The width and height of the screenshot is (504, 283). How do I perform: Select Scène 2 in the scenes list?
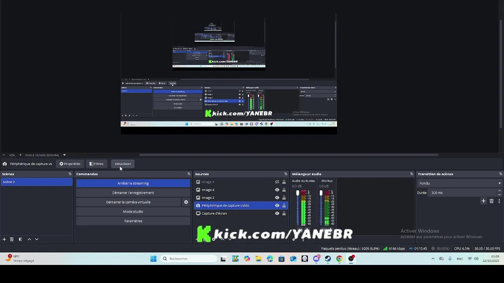(36, 182)
